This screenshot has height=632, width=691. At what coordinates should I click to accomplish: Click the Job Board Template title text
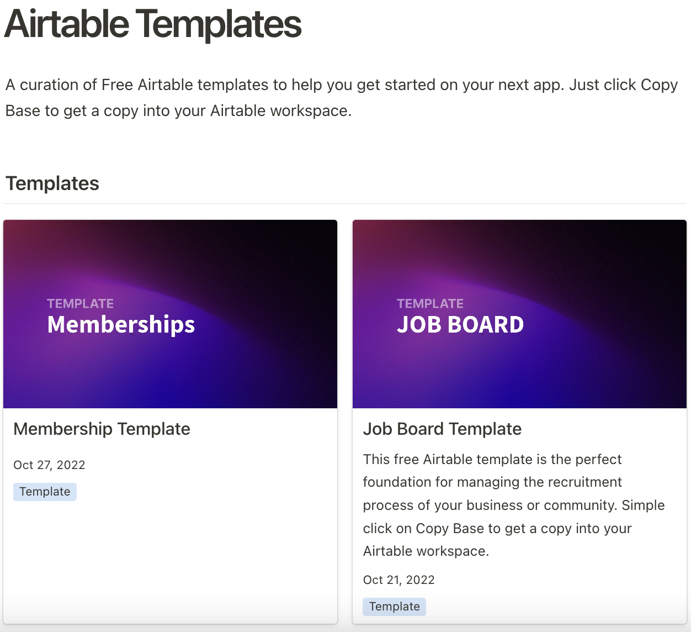coord(442,429)
